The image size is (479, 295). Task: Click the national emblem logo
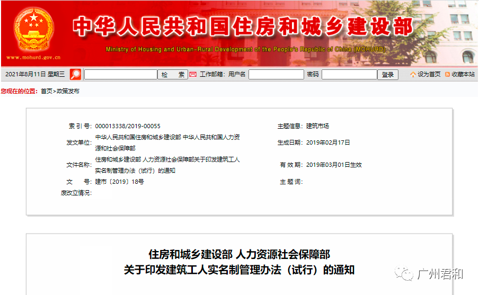click(33, 29)
